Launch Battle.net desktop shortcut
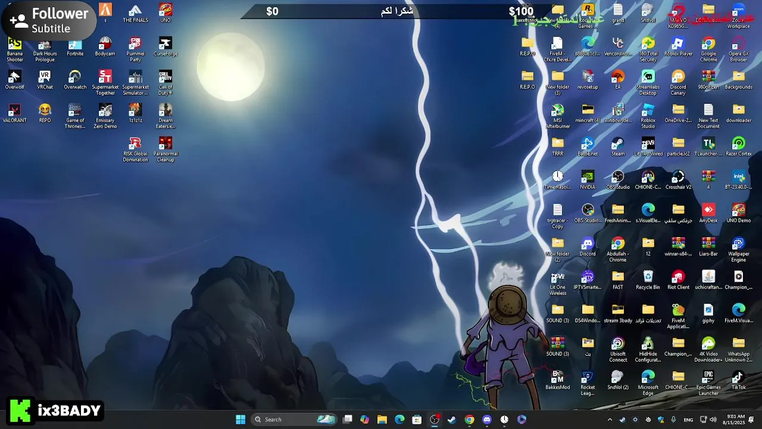 click(x=588, y=147)
